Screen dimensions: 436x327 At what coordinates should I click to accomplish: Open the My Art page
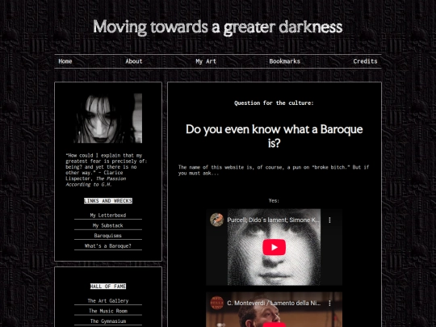click(x=206, y=61)
